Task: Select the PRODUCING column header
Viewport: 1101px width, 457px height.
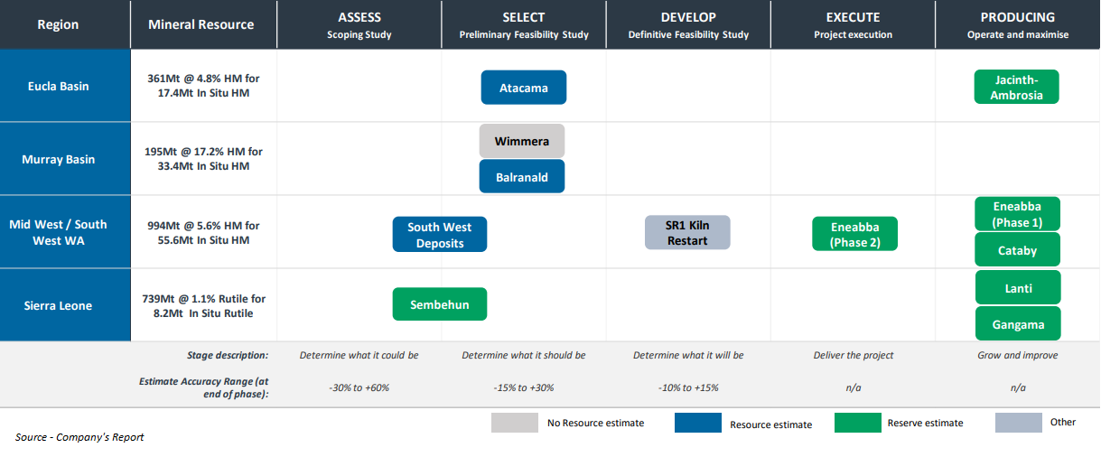Action: [x=1017, y=24]
